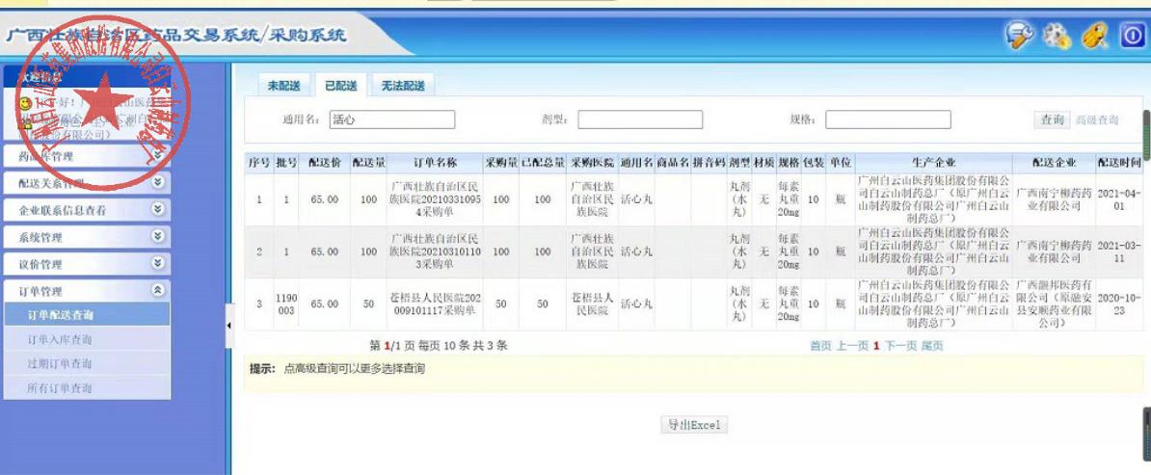
Task: Click the 材质 column header
Action: click(764, 162)
